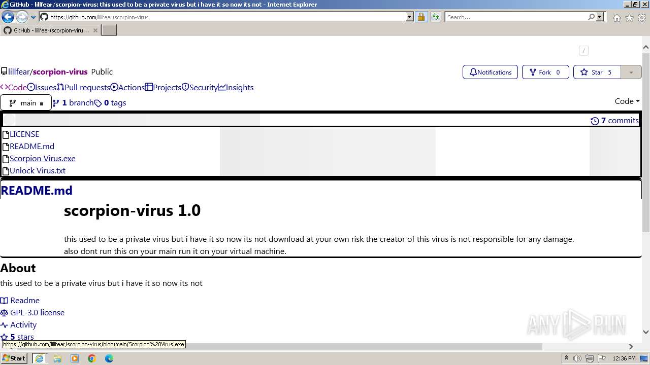
Task: Click the browser Search box
Action: 515,17
